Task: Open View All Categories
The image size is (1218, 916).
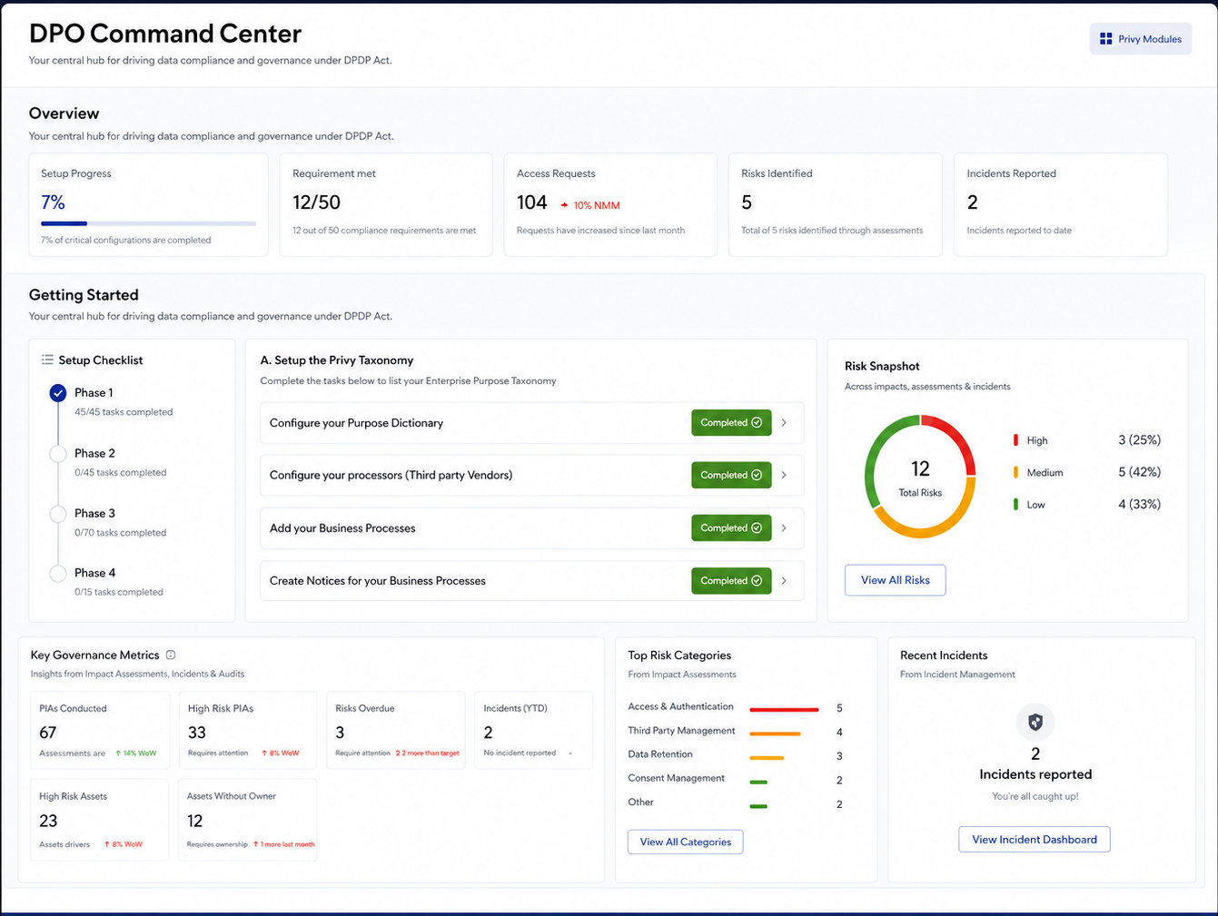Action: click(685, 842)
